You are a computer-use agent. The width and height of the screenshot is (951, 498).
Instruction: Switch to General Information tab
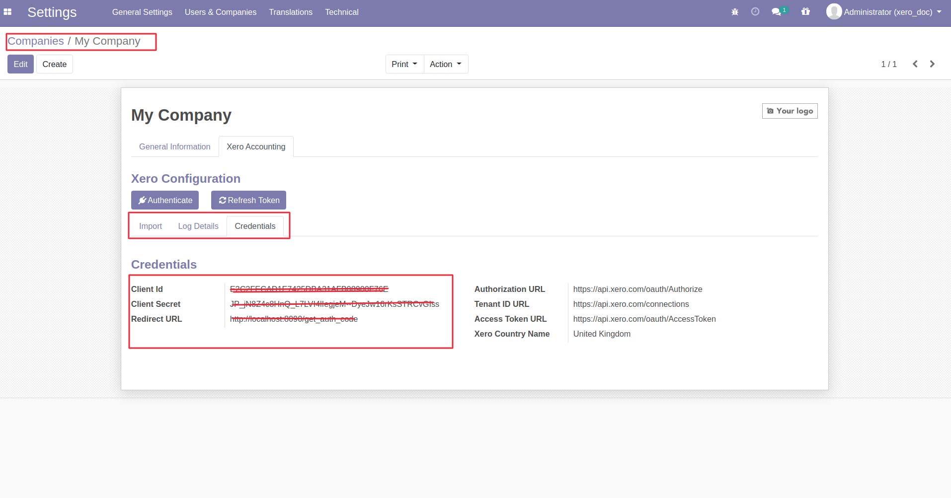coord(174,147)
